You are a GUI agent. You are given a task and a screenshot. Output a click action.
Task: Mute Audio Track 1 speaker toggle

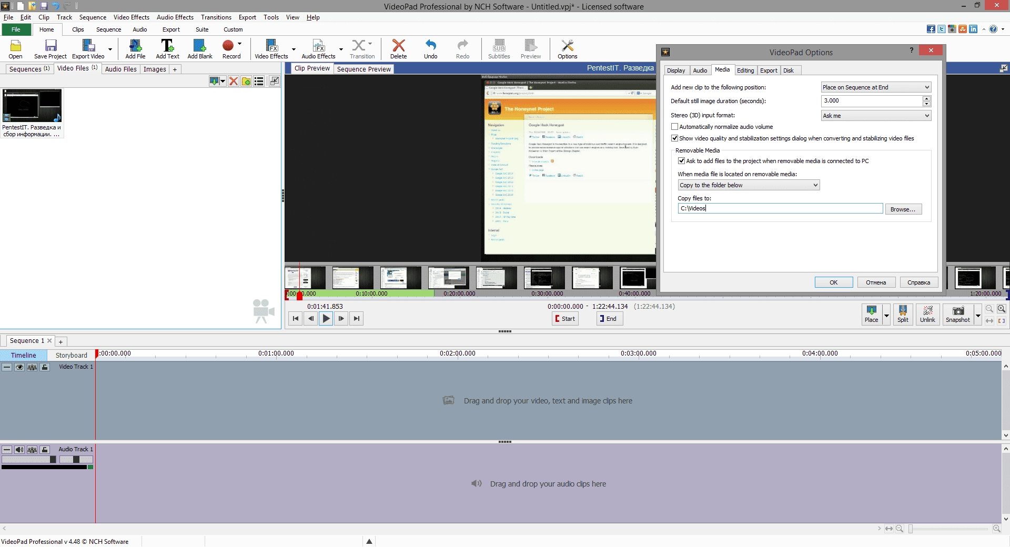19,450
